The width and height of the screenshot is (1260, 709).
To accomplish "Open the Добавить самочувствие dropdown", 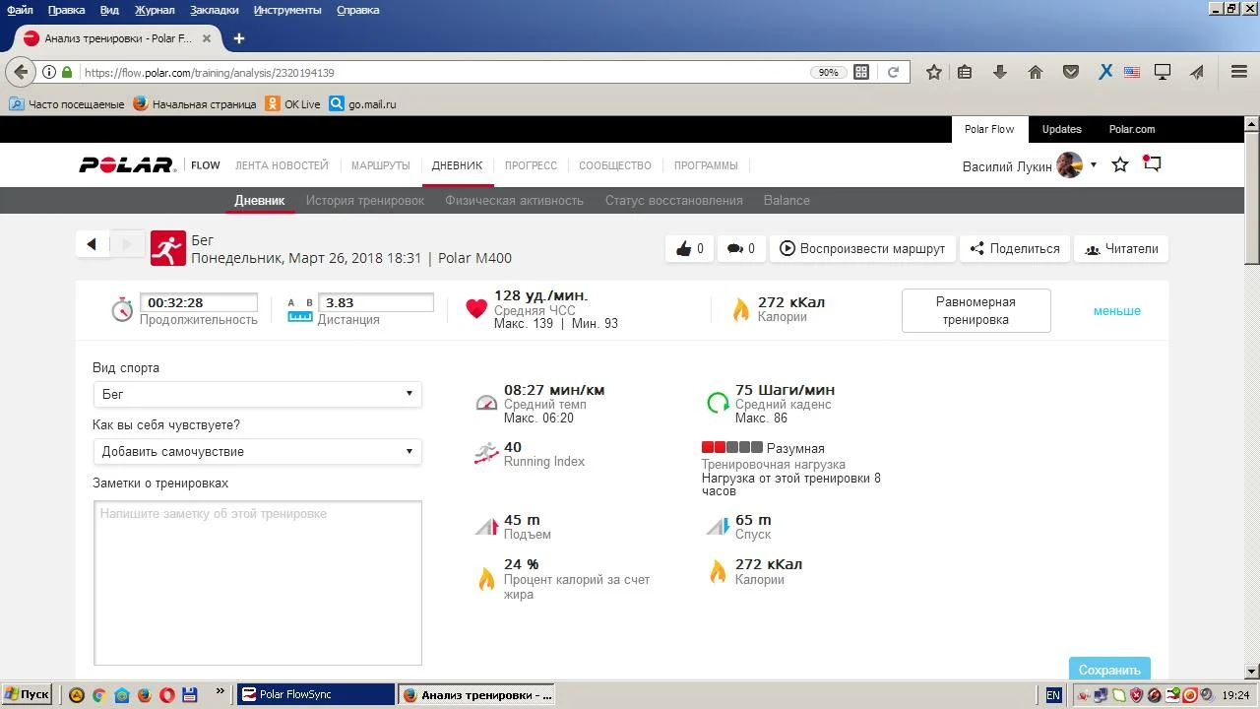I will 257,451.
